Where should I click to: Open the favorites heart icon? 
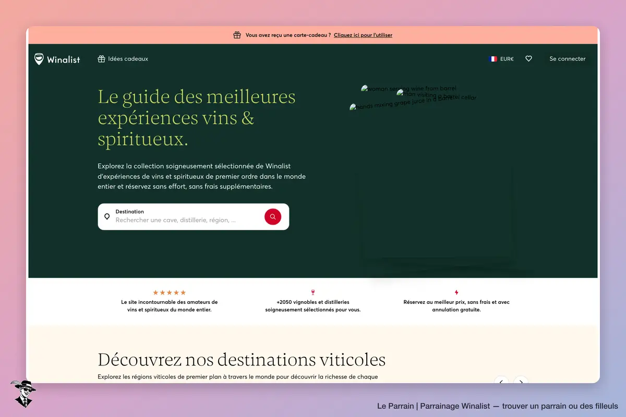[x=528, y=59]
